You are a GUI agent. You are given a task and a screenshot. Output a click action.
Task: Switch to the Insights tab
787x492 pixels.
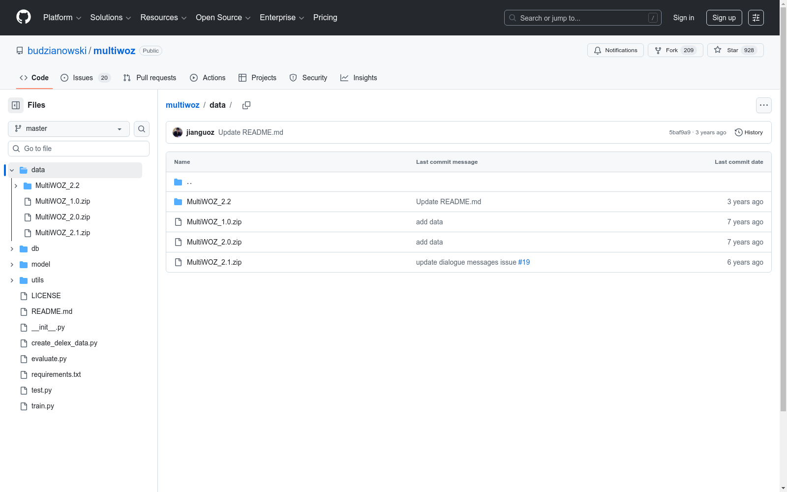pos(359,78)
